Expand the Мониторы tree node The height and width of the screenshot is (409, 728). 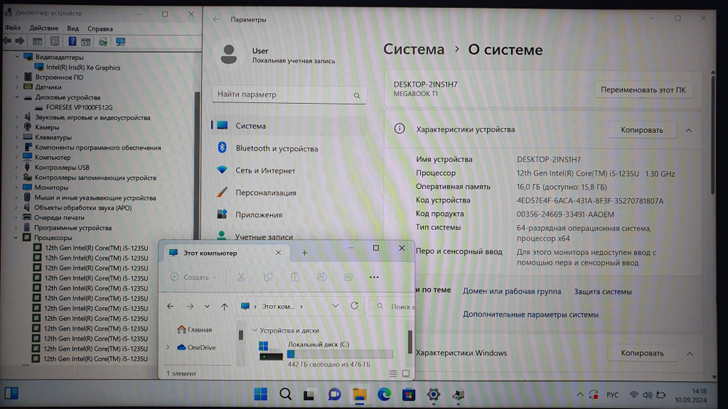[17, 187]
